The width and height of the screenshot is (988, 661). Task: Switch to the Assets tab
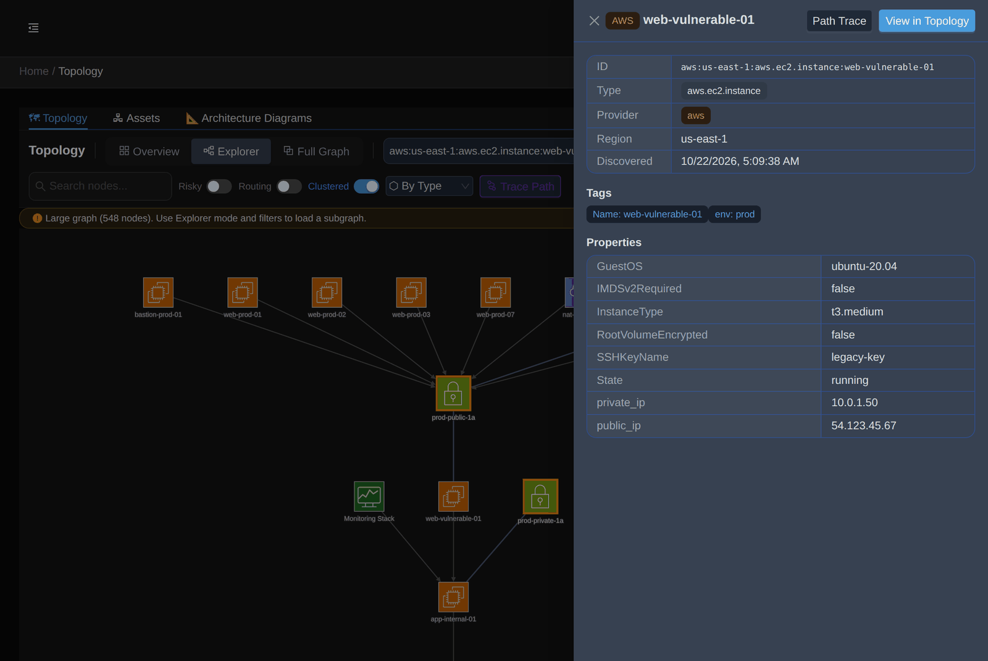tap(136, 118)
